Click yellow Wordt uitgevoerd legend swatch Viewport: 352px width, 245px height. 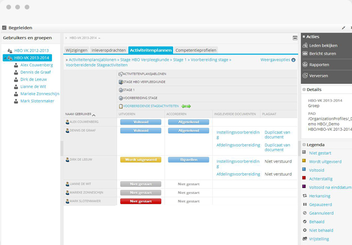point(304,161)
